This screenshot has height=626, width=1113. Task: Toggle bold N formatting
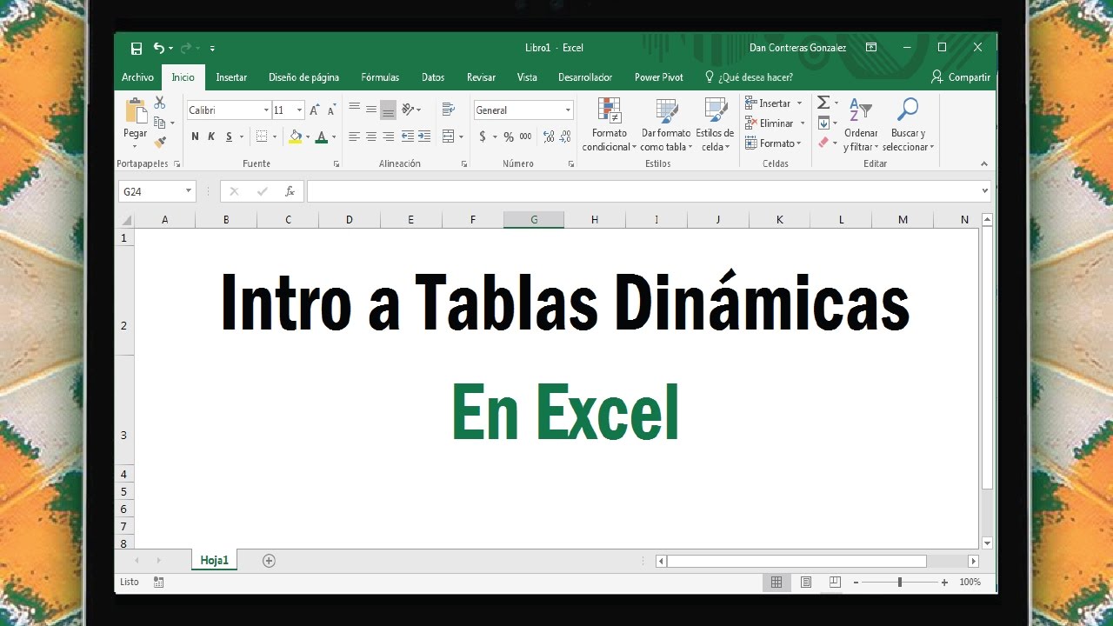pyautogui.click(x=195, y=137)
